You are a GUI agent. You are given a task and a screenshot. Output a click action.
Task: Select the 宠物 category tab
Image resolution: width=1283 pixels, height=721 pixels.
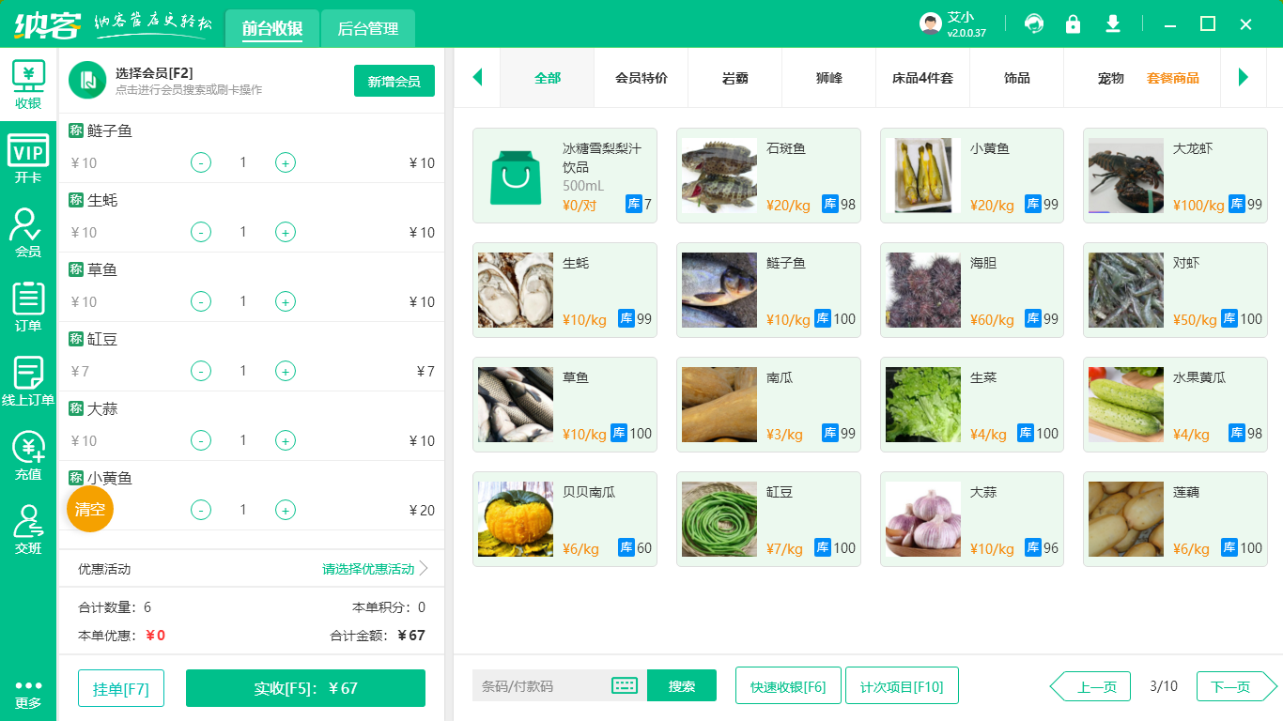click(x=1109, y=79)
